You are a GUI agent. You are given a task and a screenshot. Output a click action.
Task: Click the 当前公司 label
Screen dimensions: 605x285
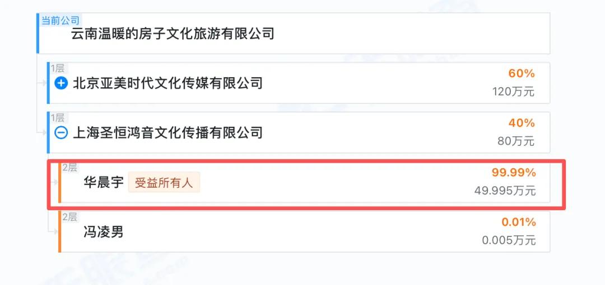click(x=60, y=21)
